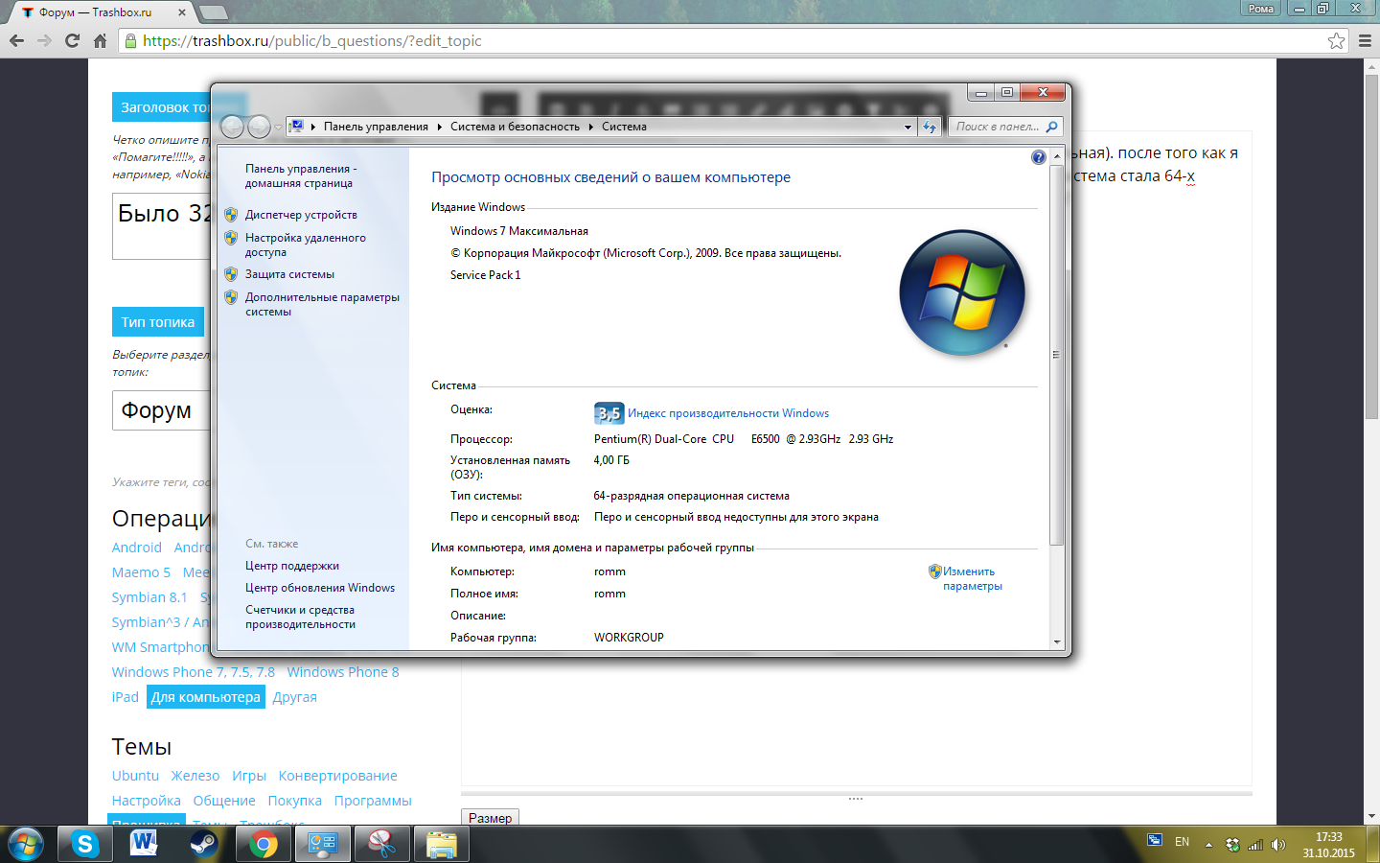1380x863 pixels.
Task: Click Система и безопасность breadcrumb
Action: pos(515,127)
